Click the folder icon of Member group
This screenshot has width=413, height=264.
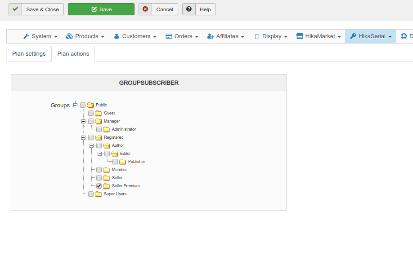[107, 170]
